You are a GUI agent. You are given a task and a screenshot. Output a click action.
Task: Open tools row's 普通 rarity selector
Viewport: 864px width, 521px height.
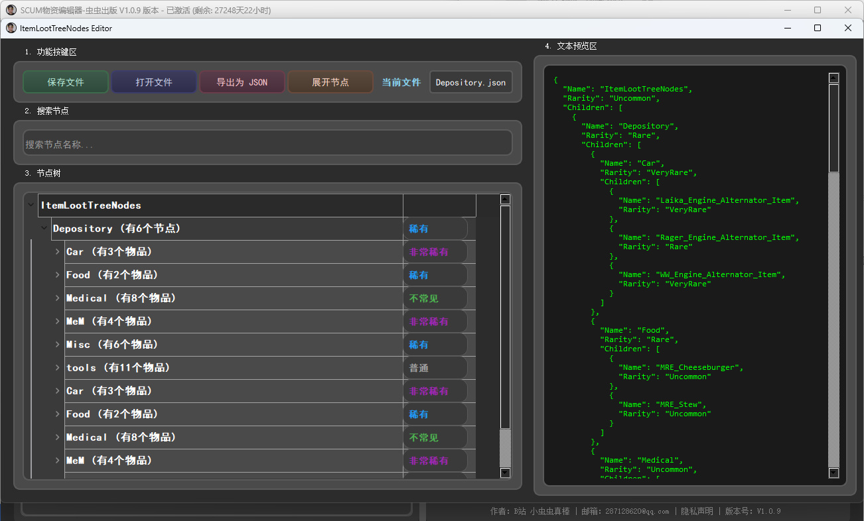coord(435,368)
